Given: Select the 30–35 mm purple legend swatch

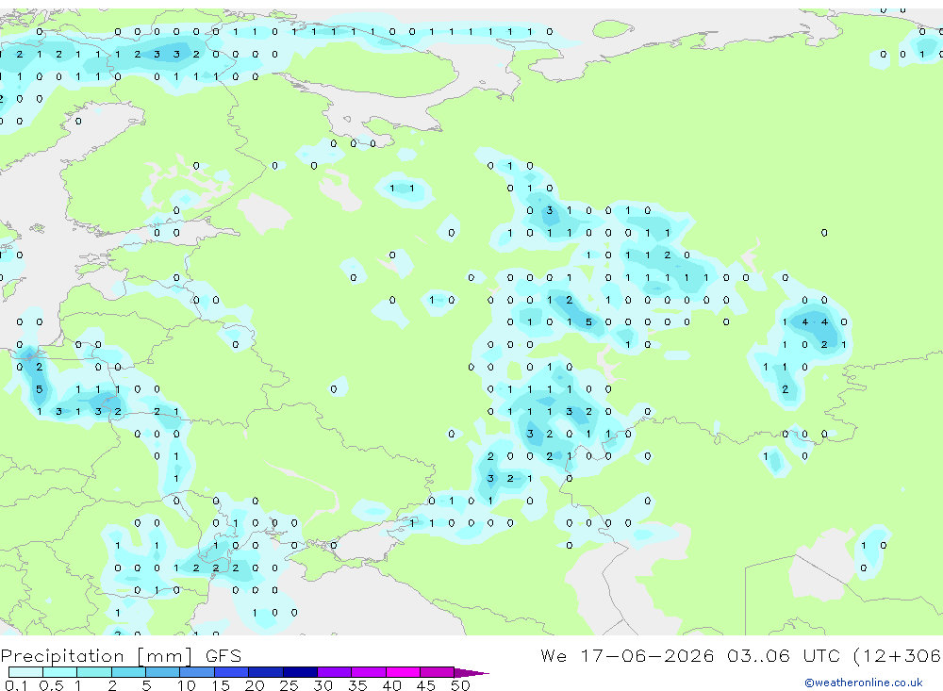Looking at the screenshot, I should click(x=335, y=672).
